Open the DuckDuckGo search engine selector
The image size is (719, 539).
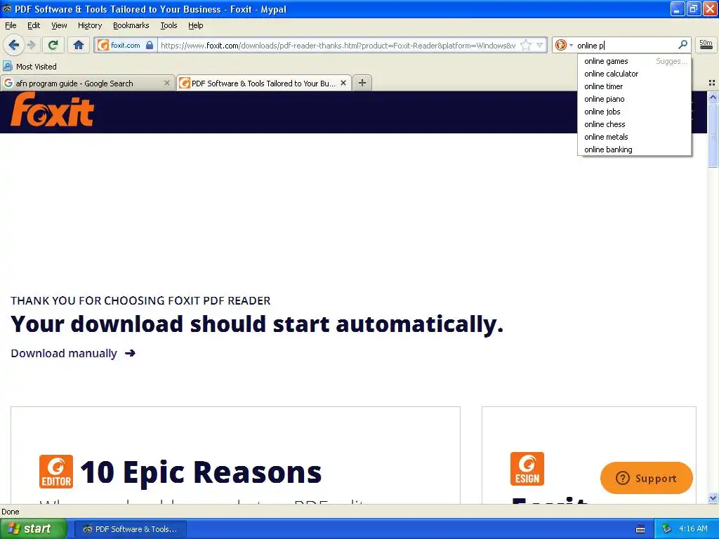click(x=564, y=45)
